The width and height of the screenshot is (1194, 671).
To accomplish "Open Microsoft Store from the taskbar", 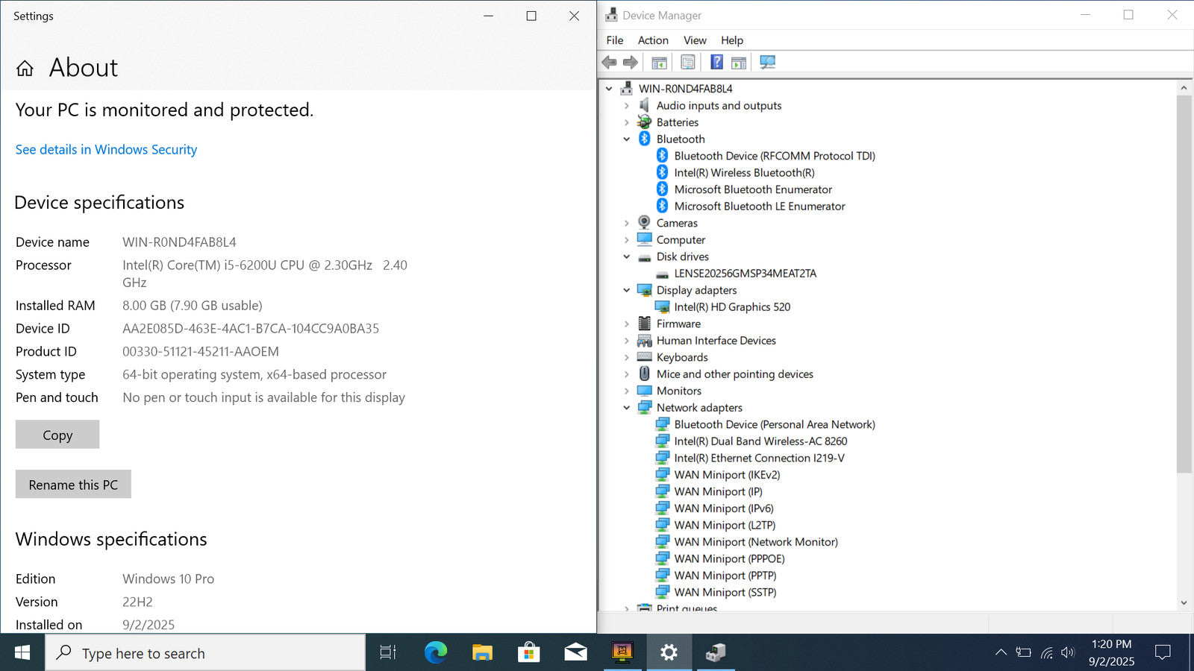I will pyautogui.click(x=528, y=653).
